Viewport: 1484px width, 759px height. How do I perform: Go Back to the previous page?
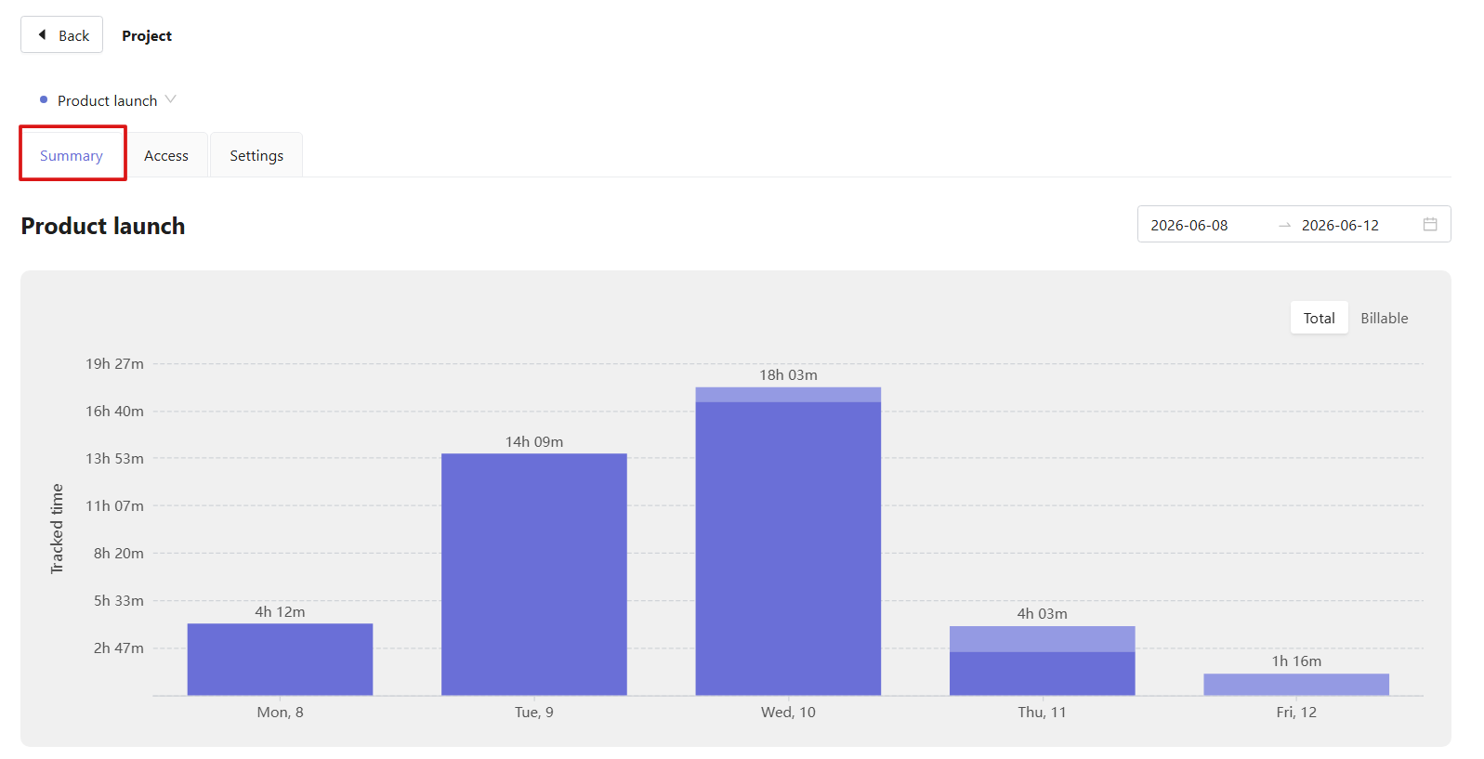(x=62, y=35)
